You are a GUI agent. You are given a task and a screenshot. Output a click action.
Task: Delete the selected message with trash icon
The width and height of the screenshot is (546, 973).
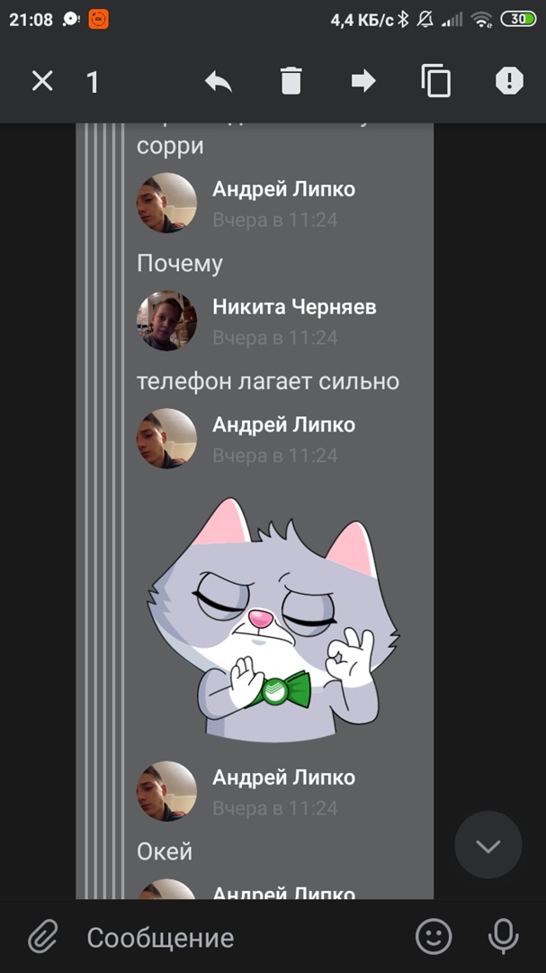[x=291, y=81]
